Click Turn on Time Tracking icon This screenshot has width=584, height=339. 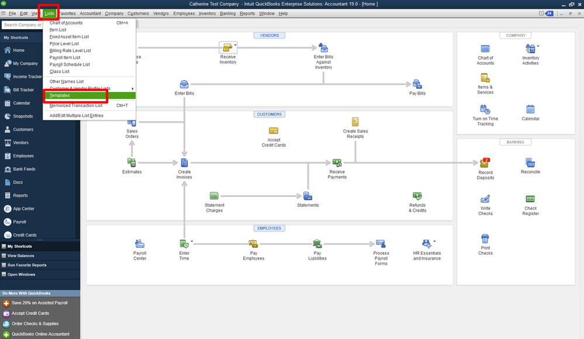click(485, 109)
